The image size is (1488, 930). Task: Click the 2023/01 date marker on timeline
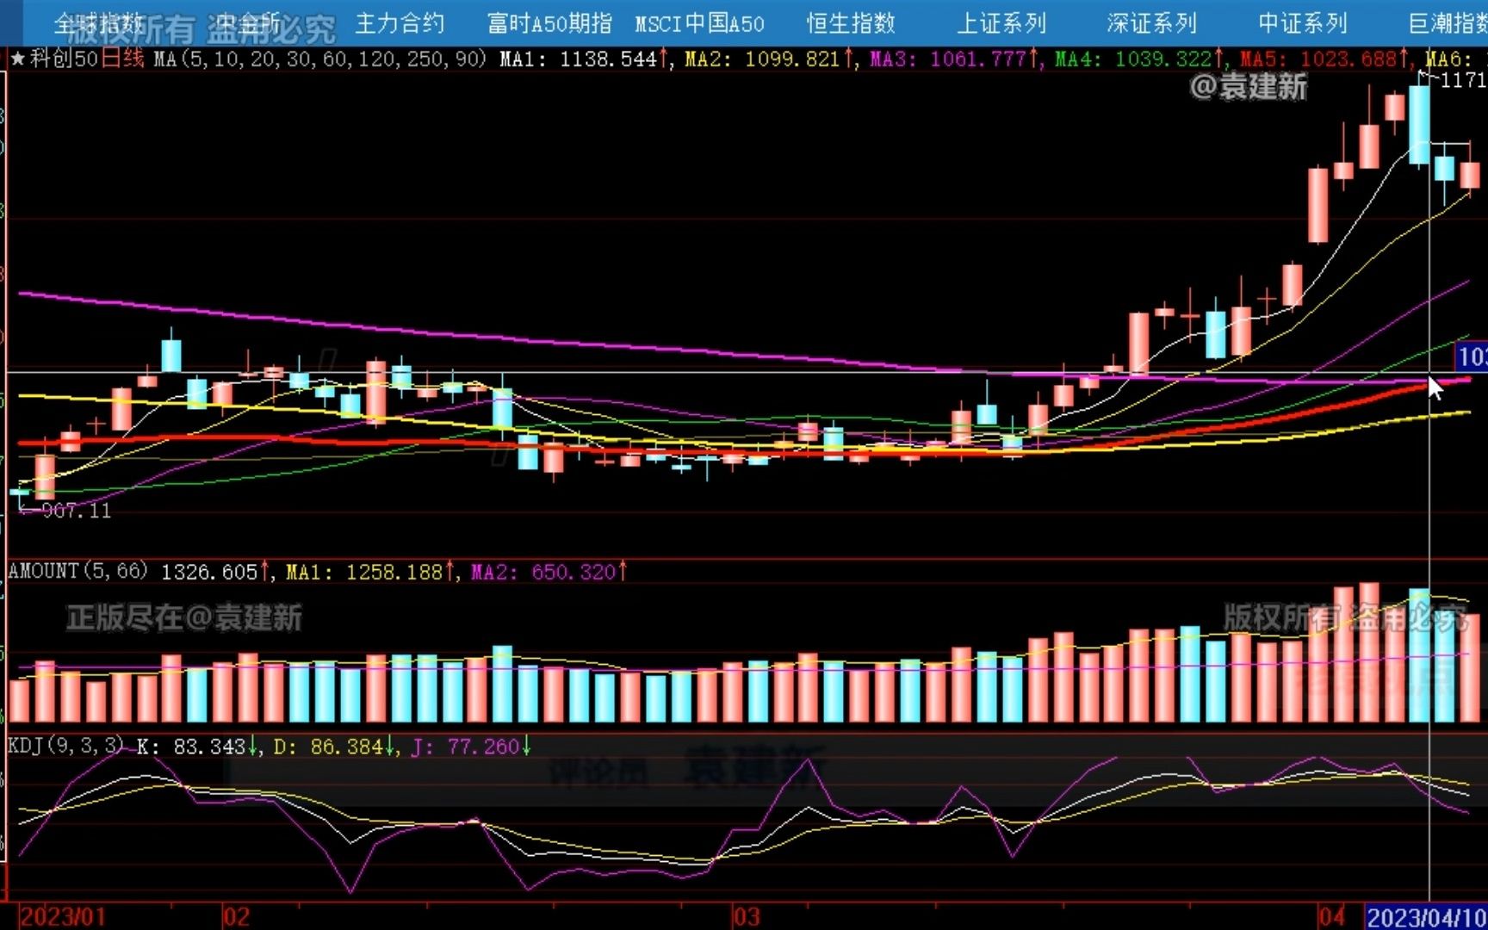(63, 916)
